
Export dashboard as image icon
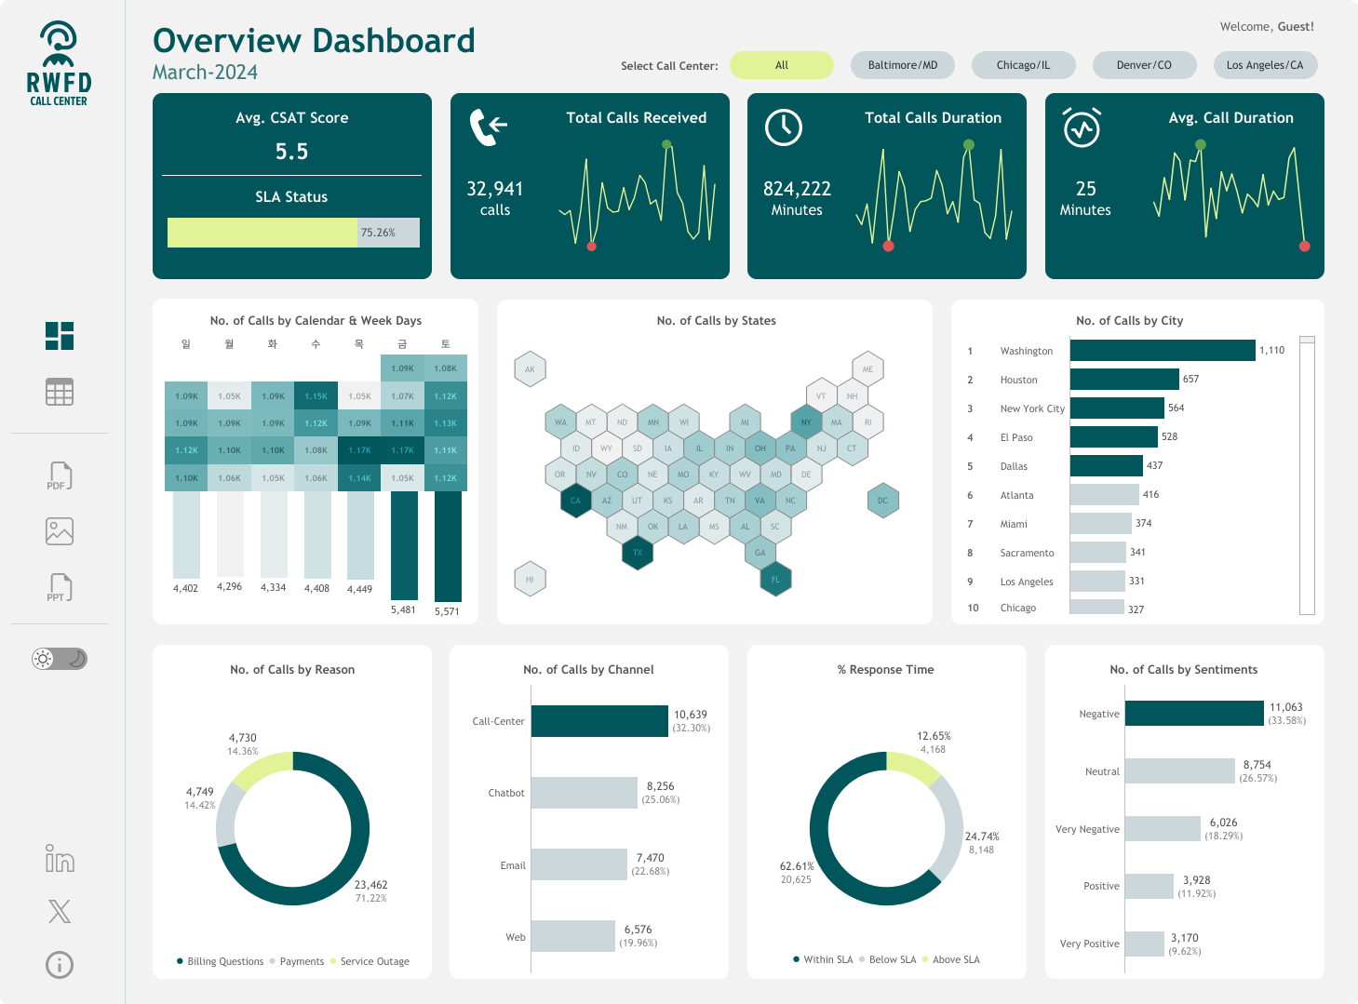pos(60,531)
